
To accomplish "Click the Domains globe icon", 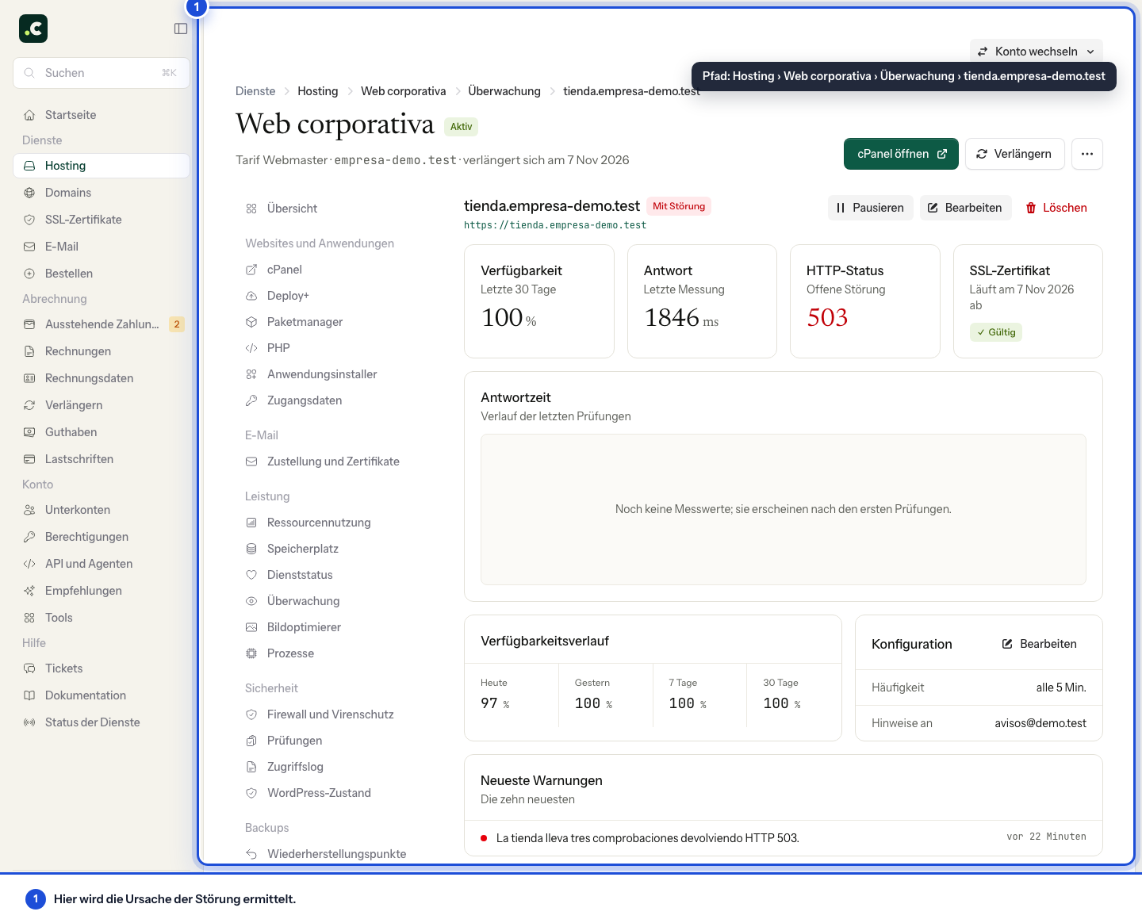I will (29, 193).
